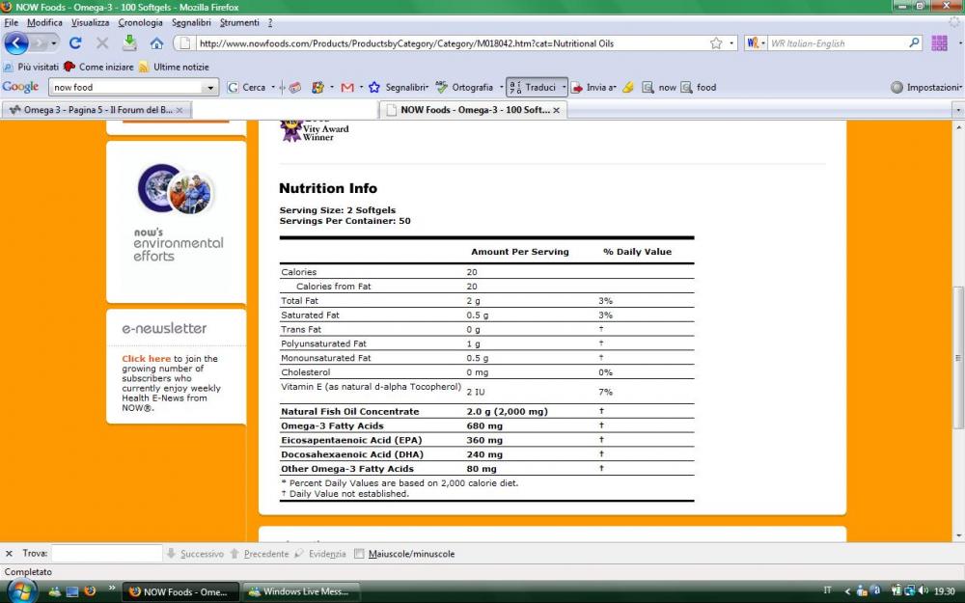Viewport: 965px width, 603px height.
Task: Open the Google toolbar search dropdown
Action: (211, 88)
